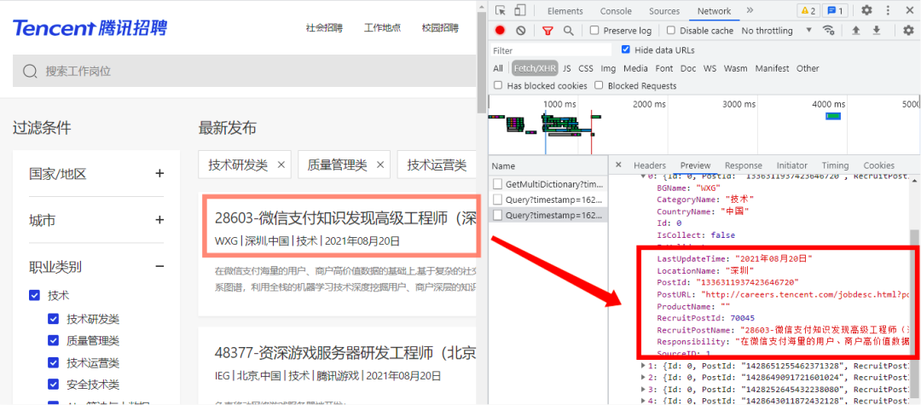921x405 pixels.
Task: Export HAR file using the download arrow
Action: coord(877,31)
